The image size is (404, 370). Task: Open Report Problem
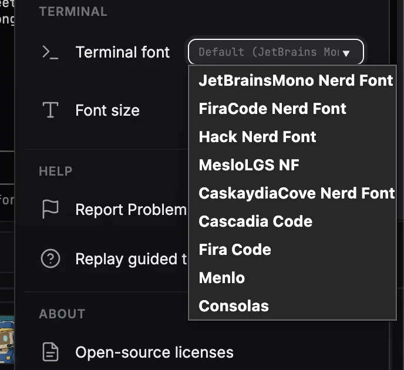point(131,210)
